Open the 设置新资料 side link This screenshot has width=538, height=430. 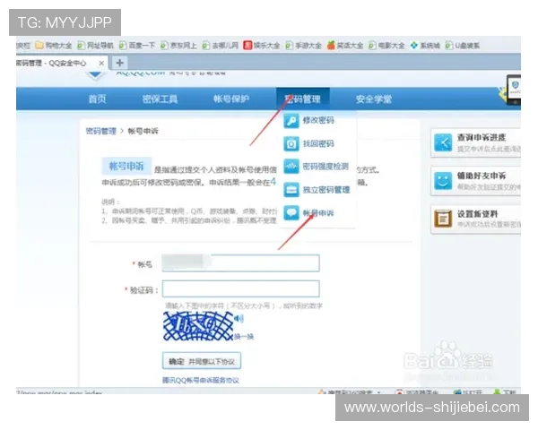477,214
